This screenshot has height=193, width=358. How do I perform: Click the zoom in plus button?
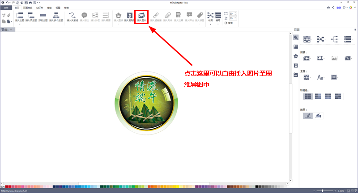pos(335,191)
